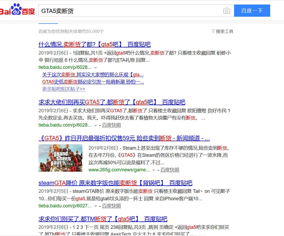This screenshot has width=284, height=236.
Task: Open result 求求你们别买了,都TM断货了
Action: coord(103,219)
